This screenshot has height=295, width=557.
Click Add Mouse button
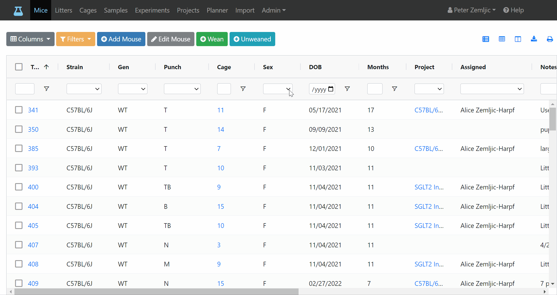point(121,39)
